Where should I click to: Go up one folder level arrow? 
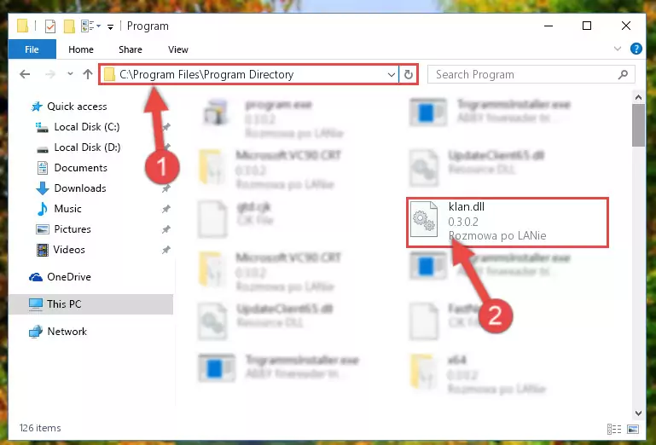click(88, 74)
